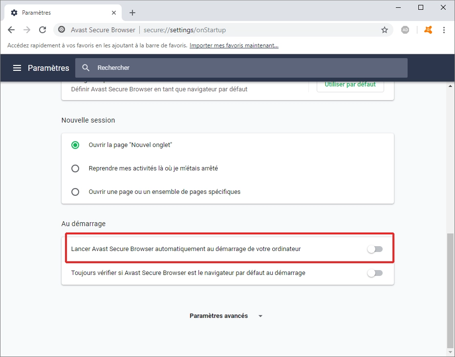Image resolution: width=455 pixels, height=357 pixels.
Task: Expand the 'Paramètres avancés' section
Action: click(226, 315)
